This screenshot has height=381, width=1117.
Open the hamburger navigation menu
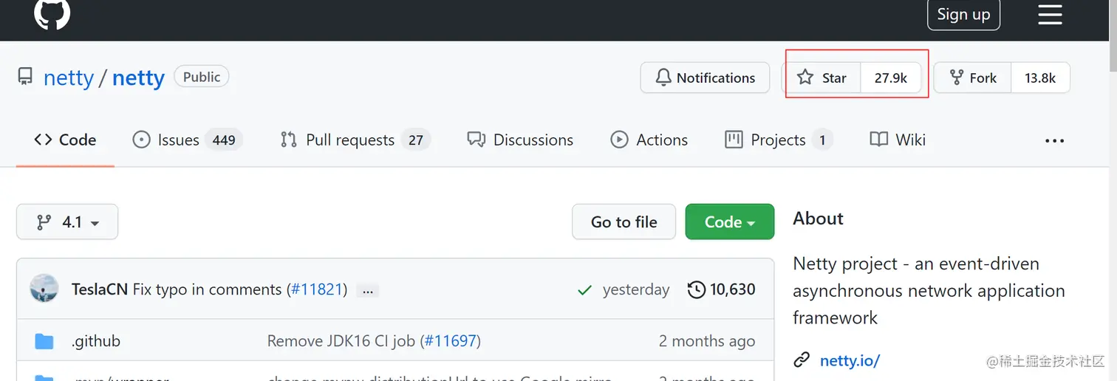coord(1050,15)
